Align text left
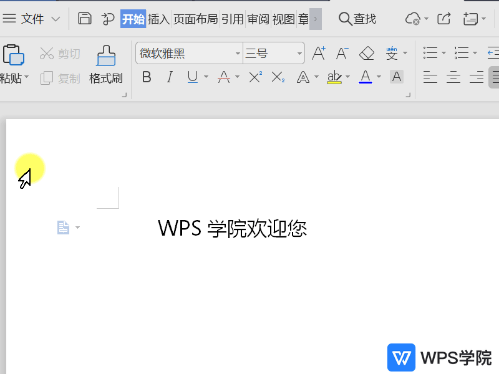The height and width of the screenshot is (374, 499). [430, 77]
